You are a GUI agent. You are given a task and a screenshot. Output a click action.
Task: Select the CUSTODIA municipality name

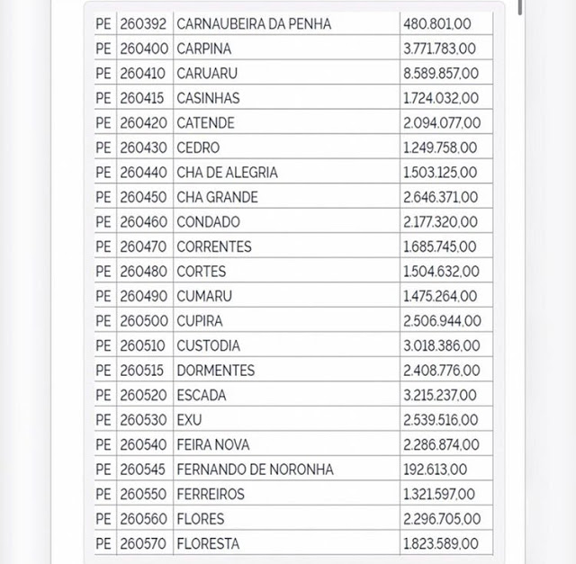[209, 345]
